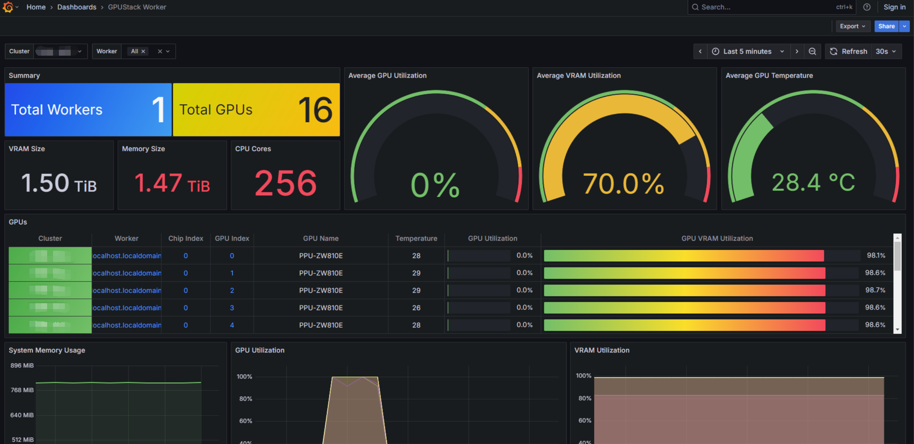Open the Cluster variable dropdown
This screenshot has width=914, height=444.
80,51
